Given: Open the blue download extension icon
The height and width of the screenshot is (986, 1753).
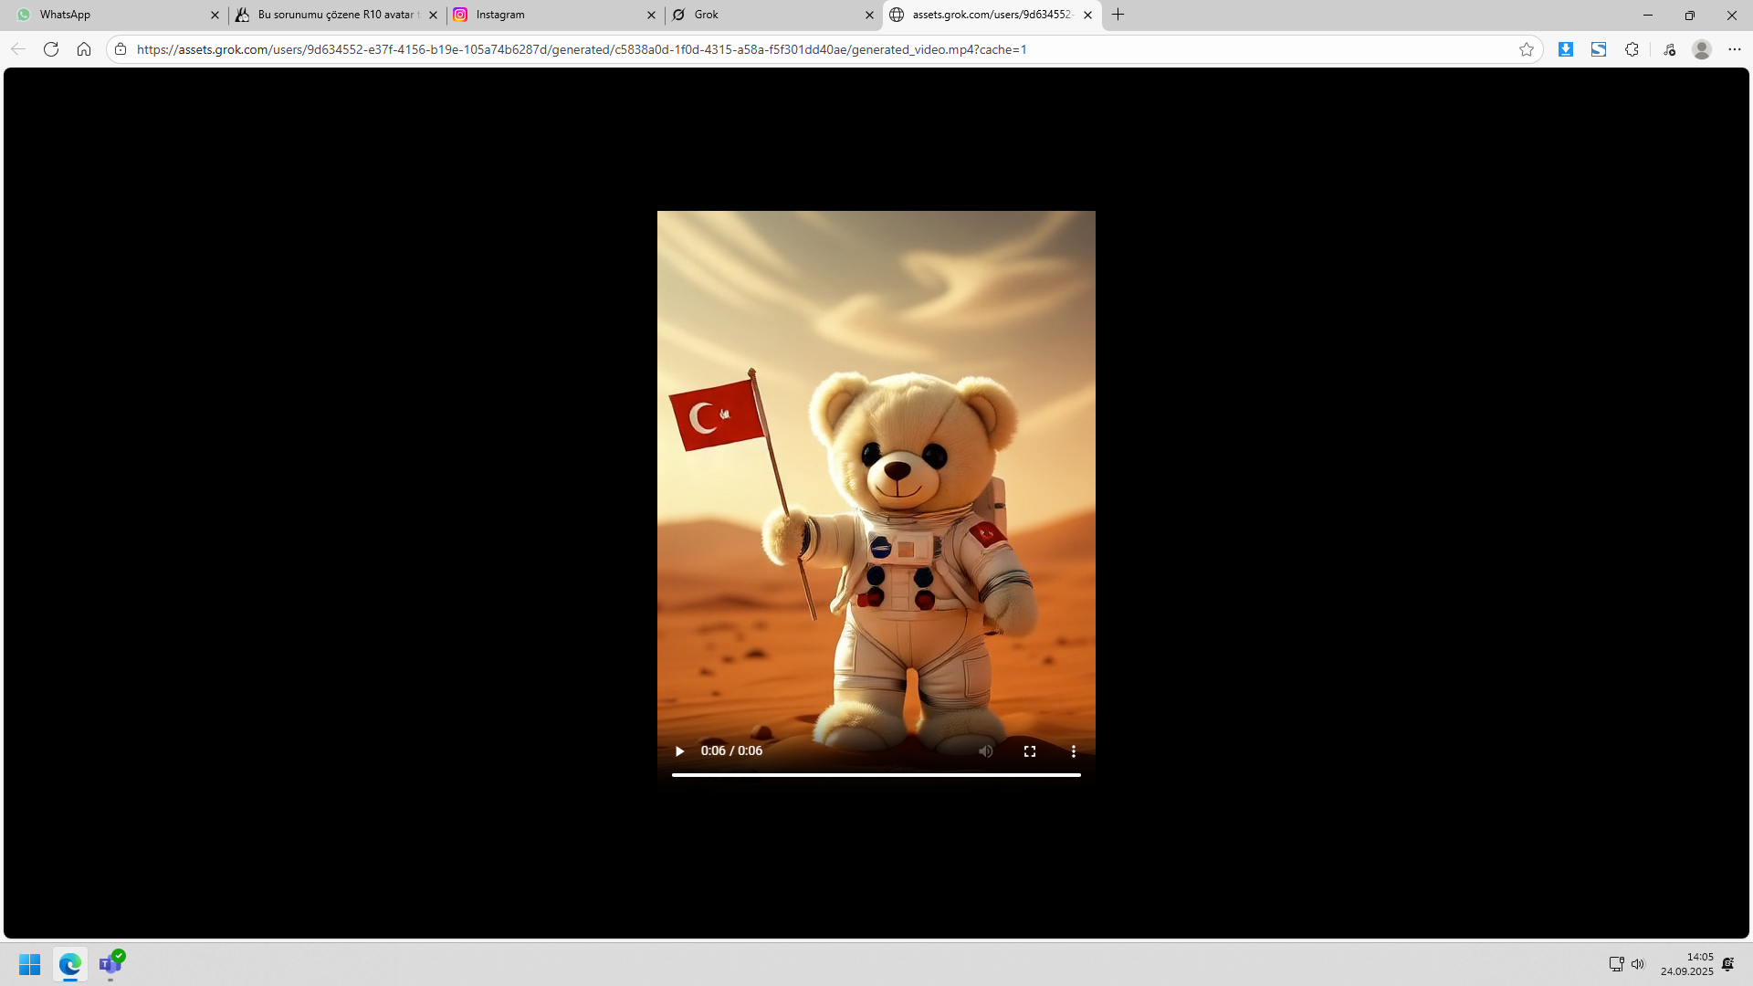Looking at the screenshot, I should [x=1566, y=49].
